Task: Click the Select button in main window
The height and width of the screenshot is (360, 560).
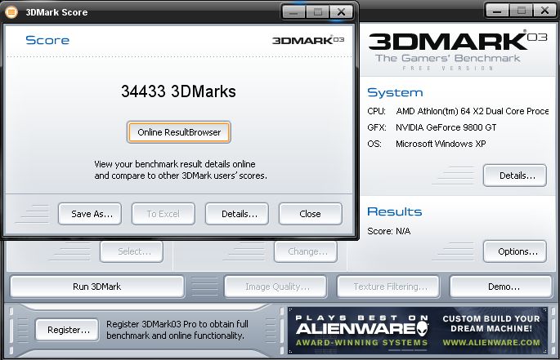Action: 132,251
